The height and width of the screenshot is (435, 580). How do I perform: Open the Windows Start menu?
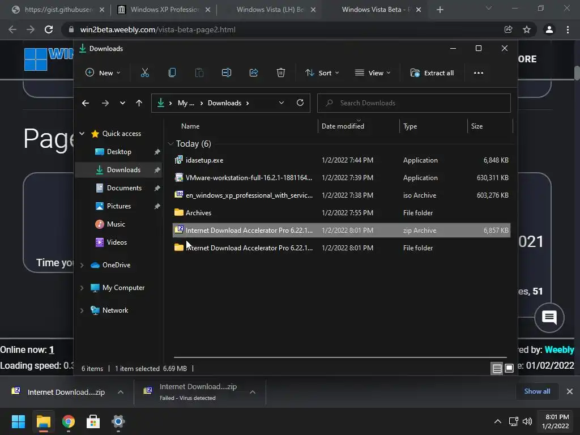coord(18,421)
